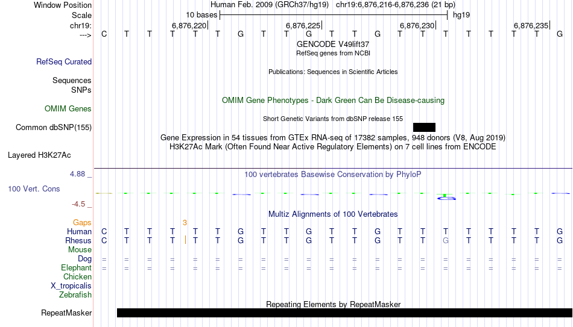Click the Common dbSNP(155) track label
The image size is (573, 327).
click(x=54, y=128)
